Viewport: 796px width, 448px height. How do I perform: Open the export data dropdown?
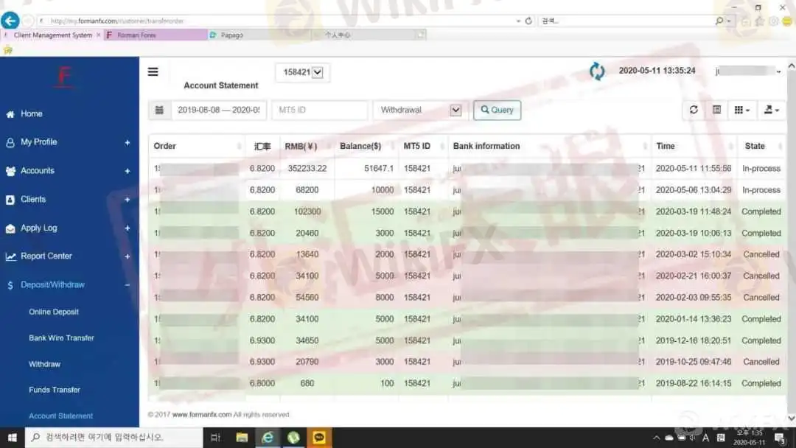(x=771, y=110)
